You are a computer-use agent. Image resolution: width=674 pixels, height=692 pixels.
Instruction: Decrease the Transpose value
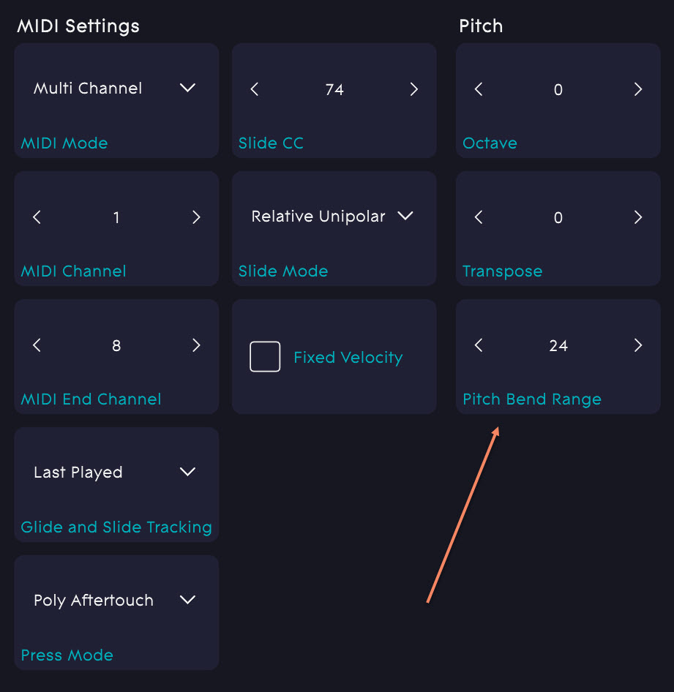(x=479, y=217)
